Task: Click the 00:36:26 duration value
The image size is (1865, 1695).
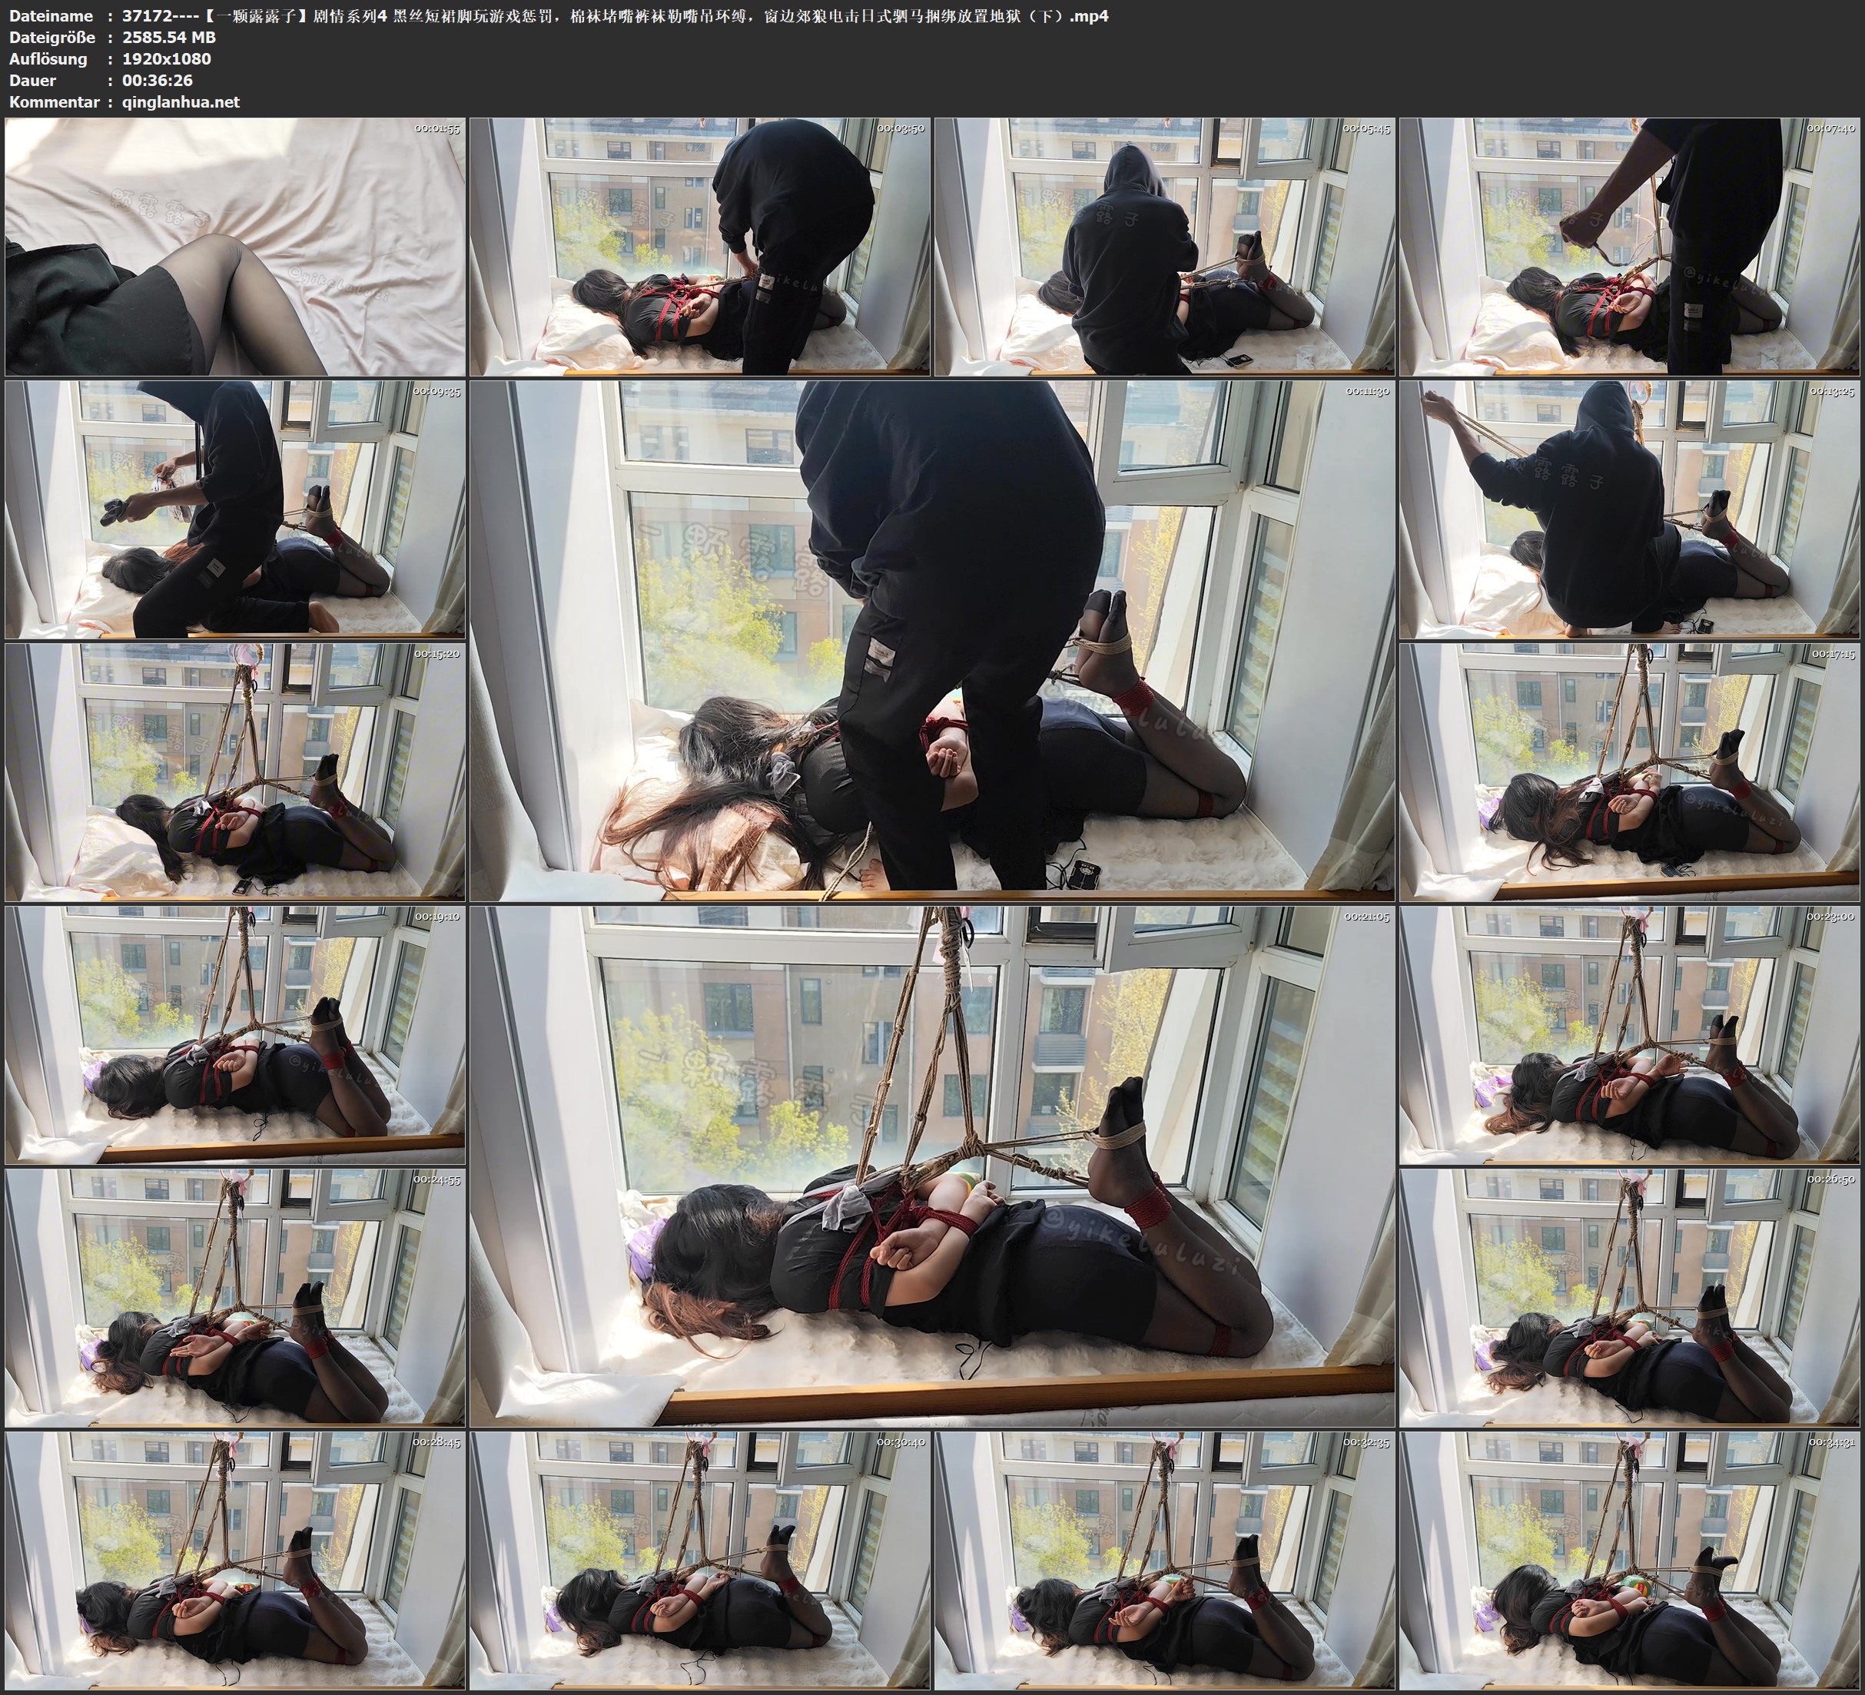Action: point(158,81)
